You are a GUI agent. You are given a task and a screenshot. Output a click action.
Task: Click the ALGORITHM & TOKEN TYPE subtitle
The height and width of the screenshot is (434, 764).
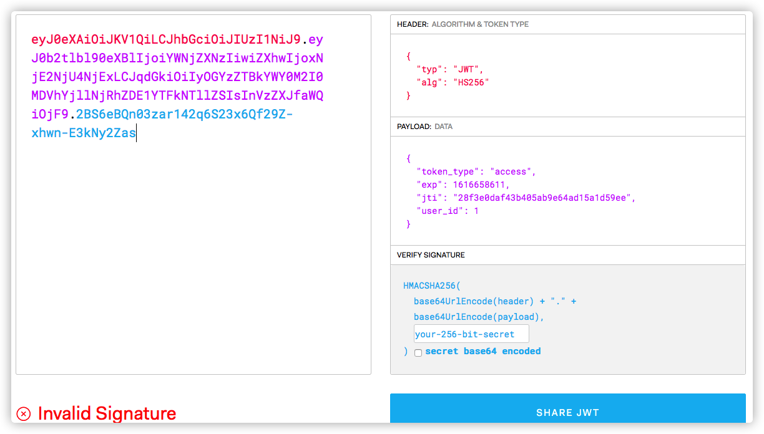(x=481, y=24)
